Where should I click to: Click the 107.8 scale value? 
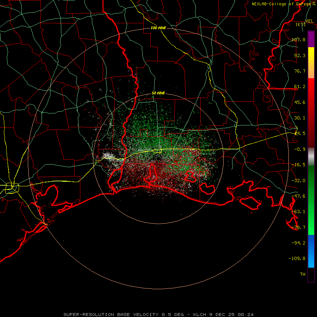298,39
